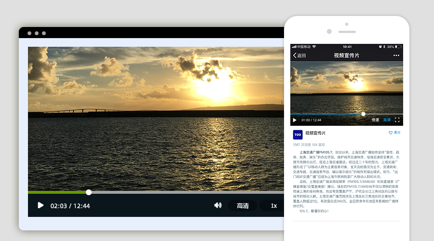Image resolution: width=434 pixels, height=241 pixels.
Task: Click the desktop video progress handle
Action: click(89, 192)
